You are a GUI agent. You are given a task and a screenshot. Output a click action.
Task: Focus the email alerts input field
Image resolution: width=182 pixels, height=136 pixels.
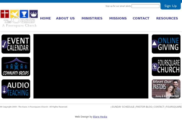[145, 6]
